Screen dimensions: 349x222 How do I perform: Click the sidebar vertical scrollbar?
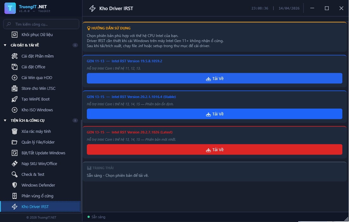[81, 164]
